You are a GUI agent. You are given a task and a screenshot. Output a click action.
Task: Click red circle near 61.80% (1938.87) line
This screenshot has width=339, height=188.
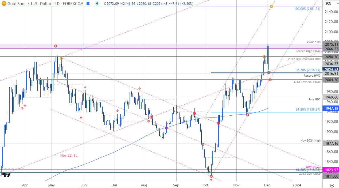tap(248, 115)
